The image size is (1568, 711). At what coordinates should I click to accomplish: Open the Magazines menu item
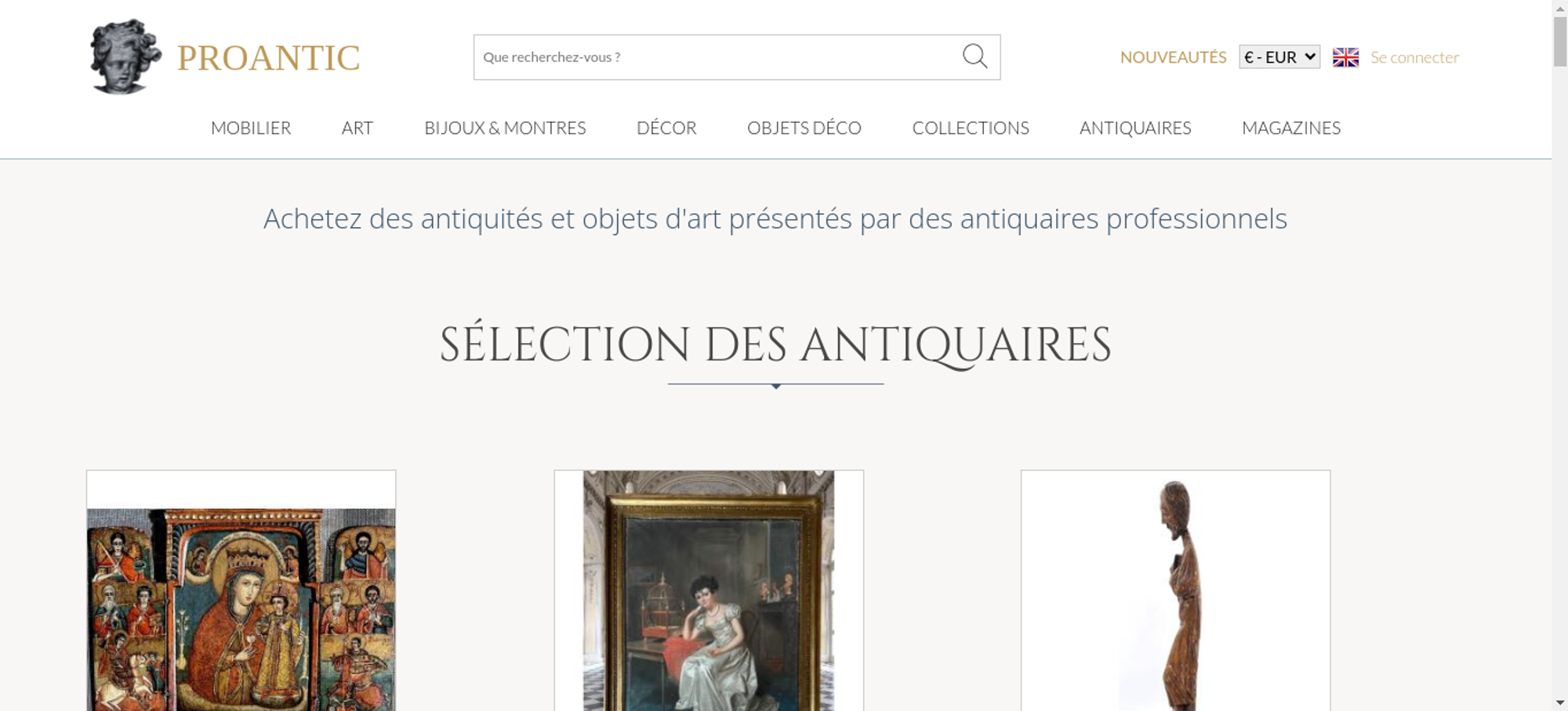1291,128
